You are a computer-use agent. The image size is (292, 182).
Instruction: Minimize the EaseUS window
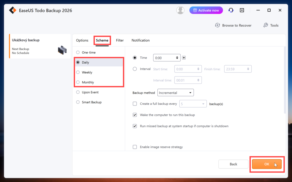(258, 10)
